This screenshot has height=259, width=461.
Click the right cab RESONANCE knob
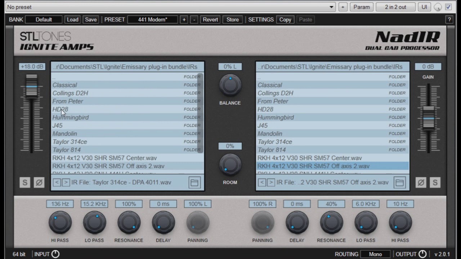(x=331, y=222)
